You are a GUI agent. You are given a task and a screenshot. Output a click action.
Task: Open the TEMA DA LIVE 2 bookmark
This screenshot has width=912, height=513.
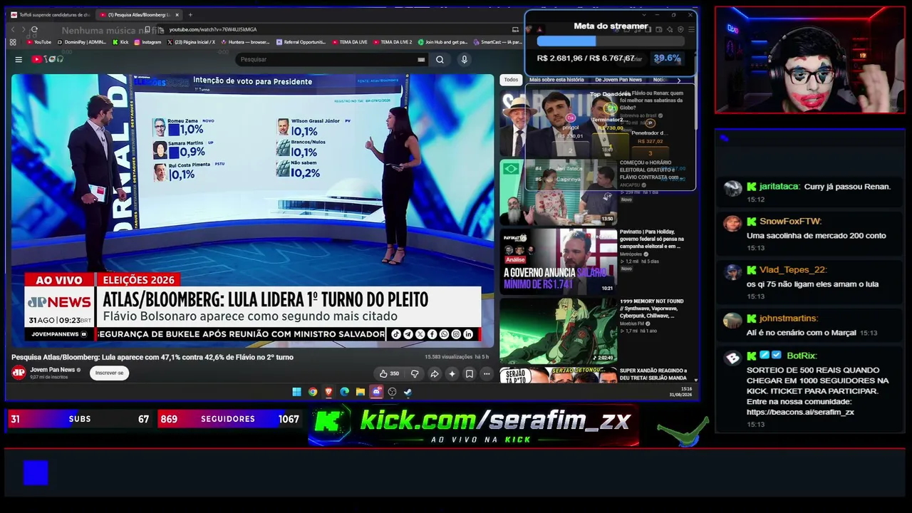coord(393,42)
